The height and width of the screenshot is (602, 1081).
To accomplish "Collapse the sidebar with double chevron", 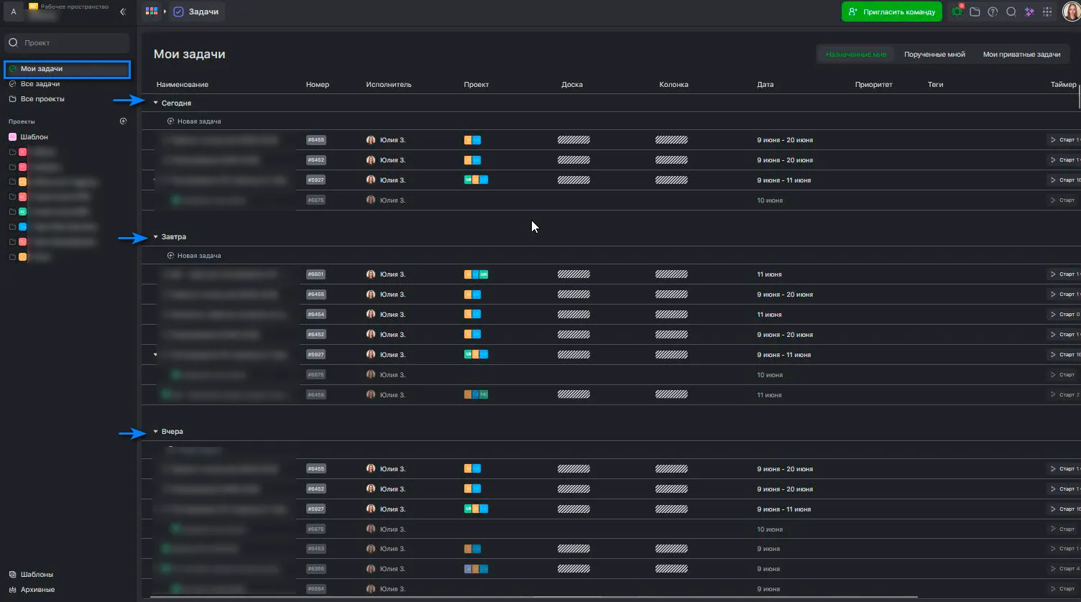I will [122, 12].
